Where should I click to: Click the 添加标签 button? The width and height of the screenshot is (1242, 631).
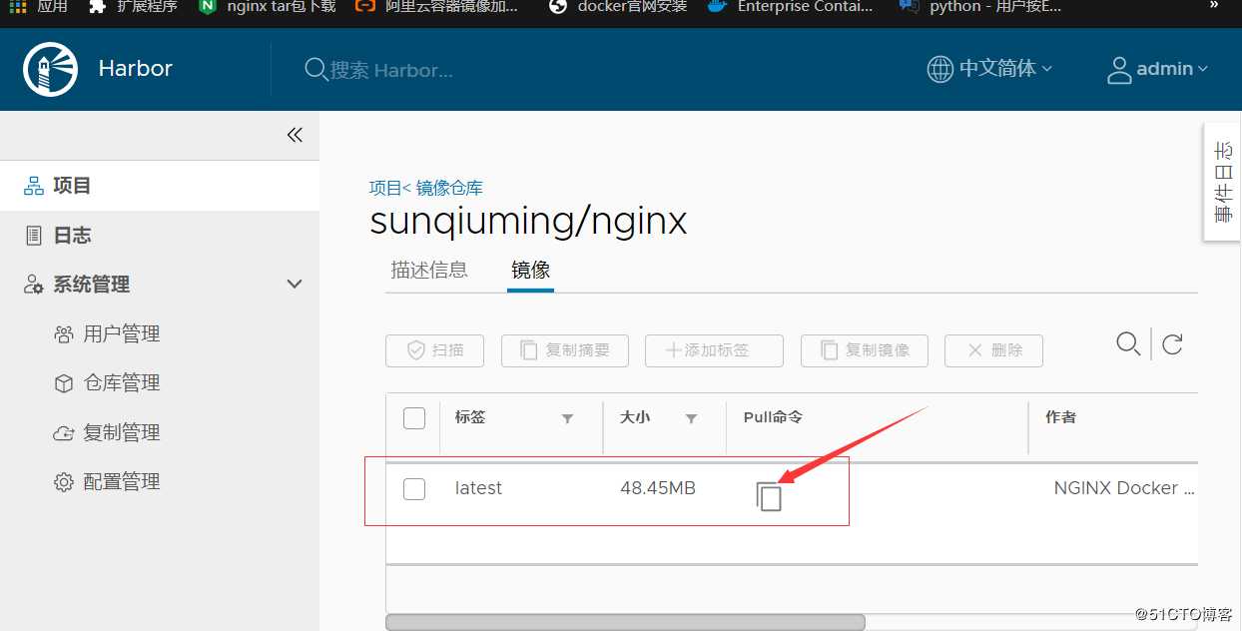(714, 350)
